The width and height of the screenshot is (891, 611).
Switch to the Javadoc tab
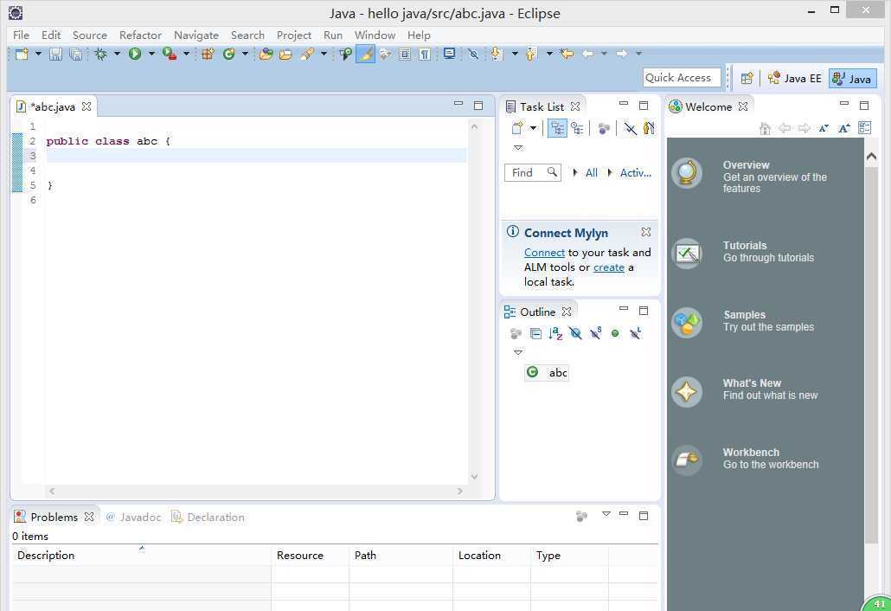pos(133,518)
